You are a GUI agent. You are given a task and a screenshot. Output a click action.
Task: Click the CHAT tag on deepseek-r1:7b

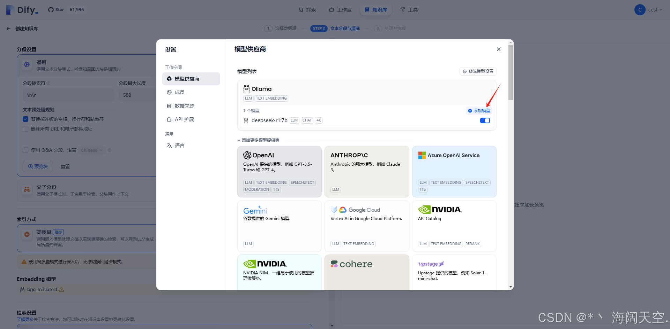pos(307,120)
